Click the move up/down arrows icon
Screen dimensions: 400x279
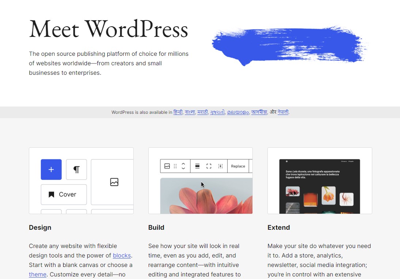[183, 166]
